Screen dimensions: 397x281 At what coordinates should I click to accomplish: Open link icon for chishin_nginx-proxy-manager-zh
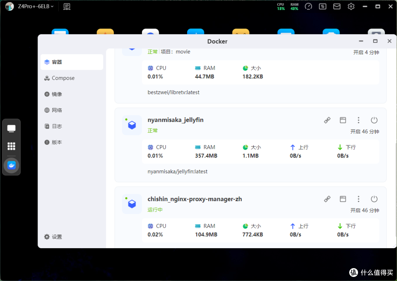(327, 199)
